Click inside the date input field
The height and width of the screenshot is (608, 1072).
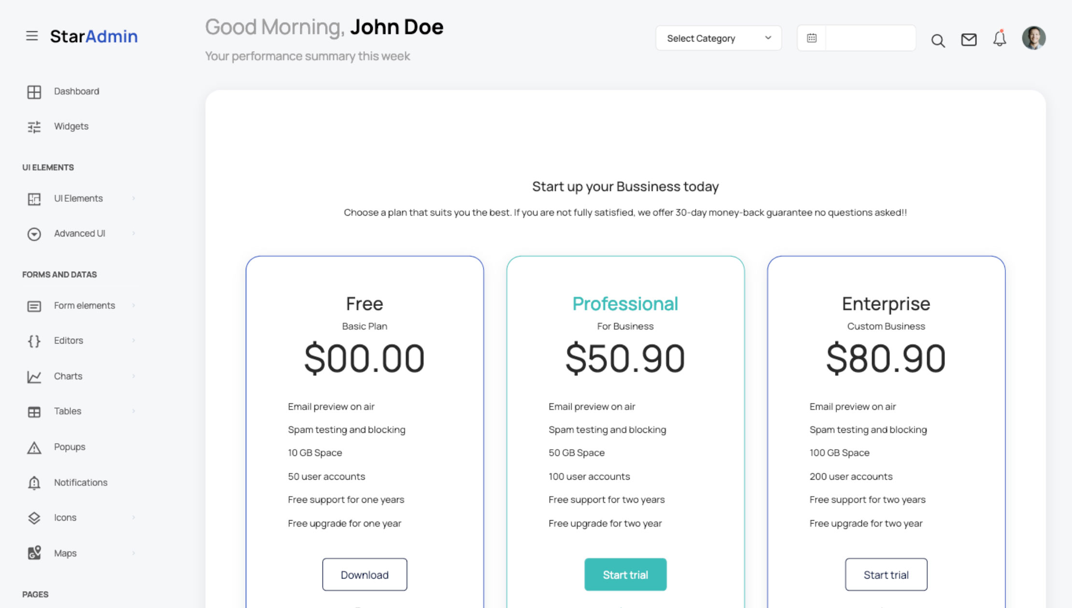pos(871,38)
